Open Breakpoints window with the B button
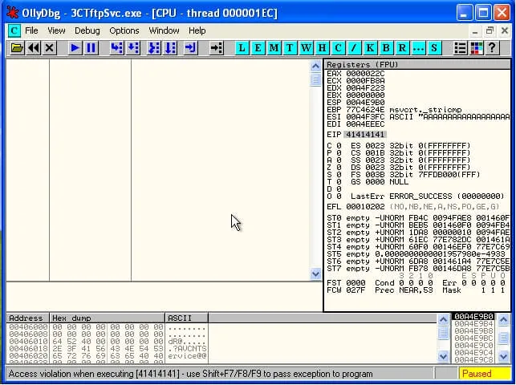 386,48
